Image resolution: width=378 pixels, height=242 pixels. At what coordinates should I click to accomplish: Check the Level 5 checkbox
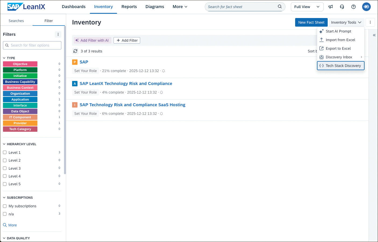coord(5,184)
